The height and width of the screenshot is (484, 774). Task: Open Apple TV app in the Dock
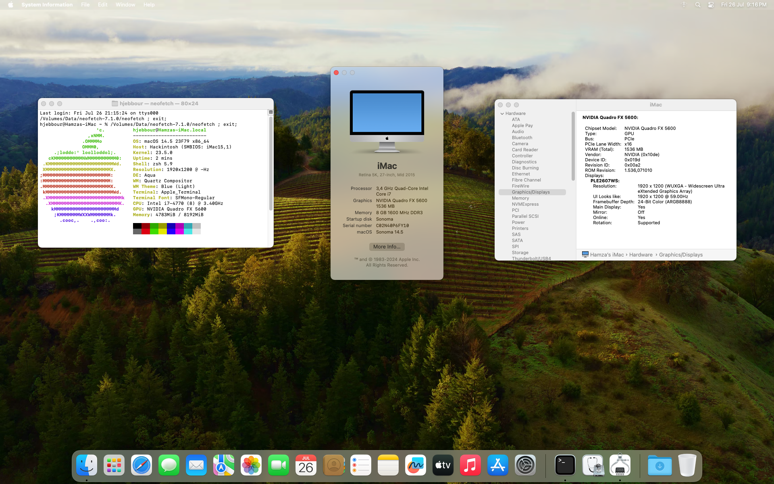point(443,465)
